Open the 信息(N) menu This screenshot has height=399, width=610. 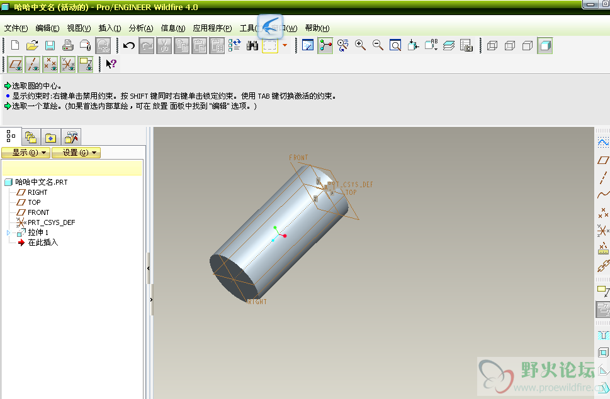click(x=172, y=28)
